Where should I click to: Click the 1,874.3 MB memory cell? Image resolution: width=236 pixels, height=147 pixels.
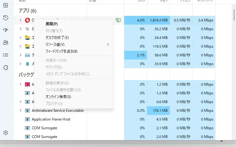pos(159,20)
